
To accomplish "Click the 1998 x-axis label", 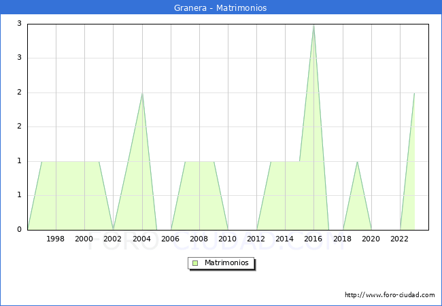I will pyautogui.click(x=56, y=239).
